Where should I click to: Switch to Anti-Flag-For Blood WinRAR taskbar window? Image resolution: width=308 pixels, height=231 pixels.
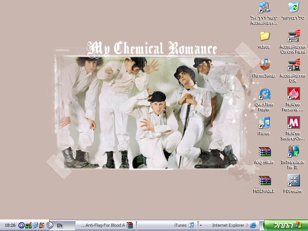click(x=105, y=225)
